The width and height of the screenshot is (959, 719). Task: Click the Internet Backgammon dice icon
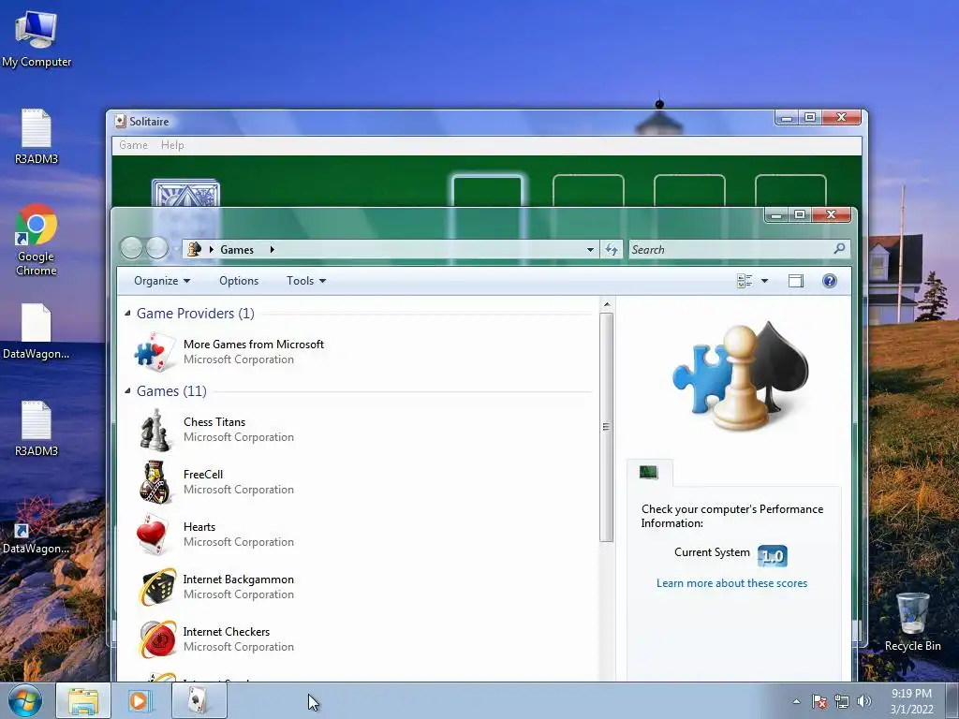coord(156,587)
